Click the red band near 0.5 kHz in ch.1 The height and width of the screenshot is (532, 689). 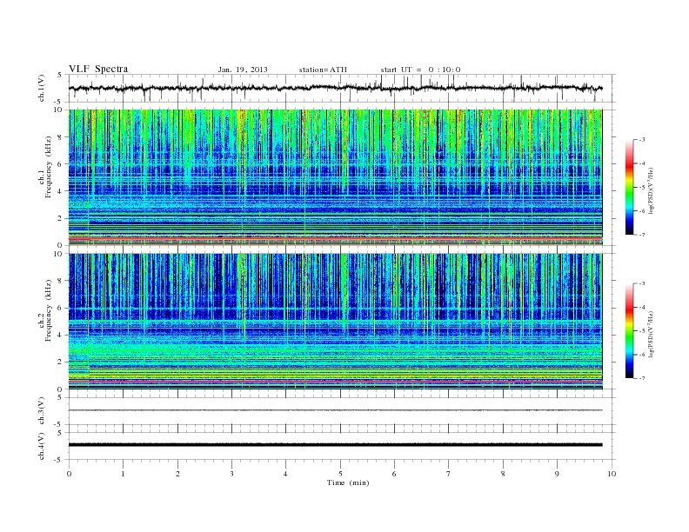coord(335,238)
